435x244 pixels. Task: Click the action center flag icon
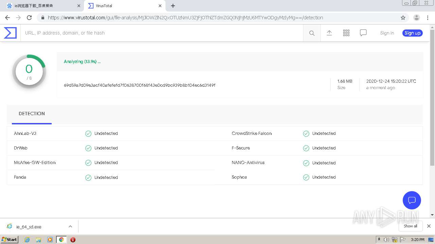coord(403,240)
